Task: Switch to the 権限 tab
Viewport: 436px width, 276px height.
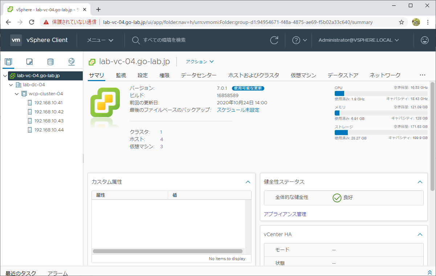Action: pos(164,75)
